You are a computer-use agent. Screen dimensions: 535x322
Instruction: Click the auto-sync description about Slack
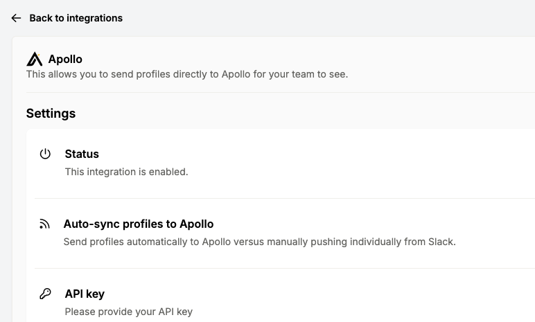(x=259, y=242)
